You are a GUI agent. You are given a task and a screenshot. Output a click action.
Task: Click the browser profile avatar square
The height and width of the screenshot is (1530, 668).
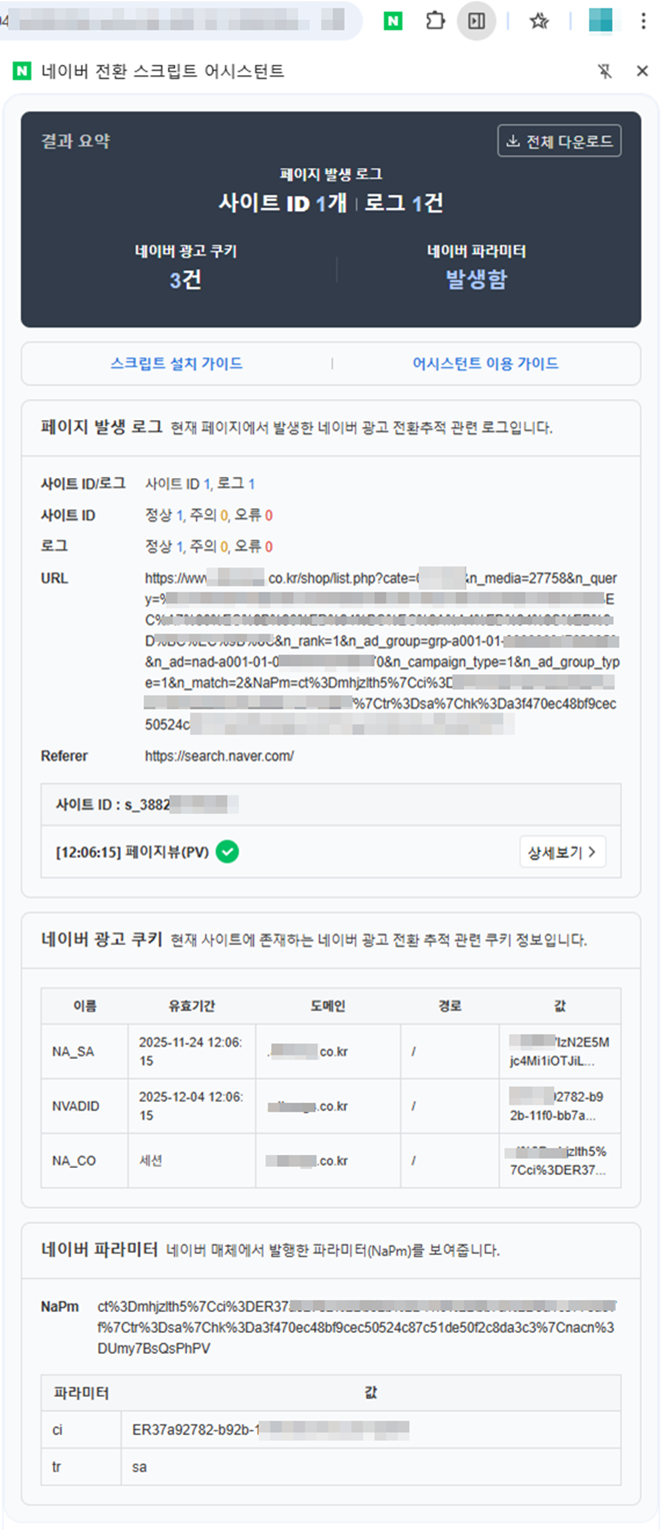601,21
